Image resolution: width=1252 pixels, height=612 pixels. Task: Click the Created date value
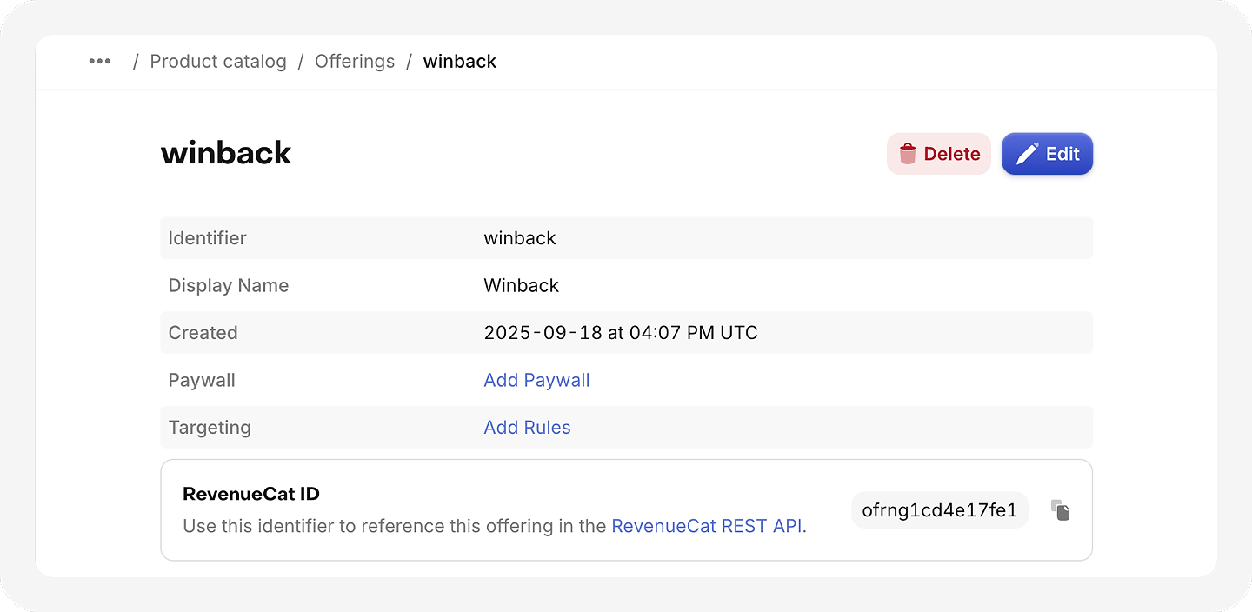click(621, 333)
